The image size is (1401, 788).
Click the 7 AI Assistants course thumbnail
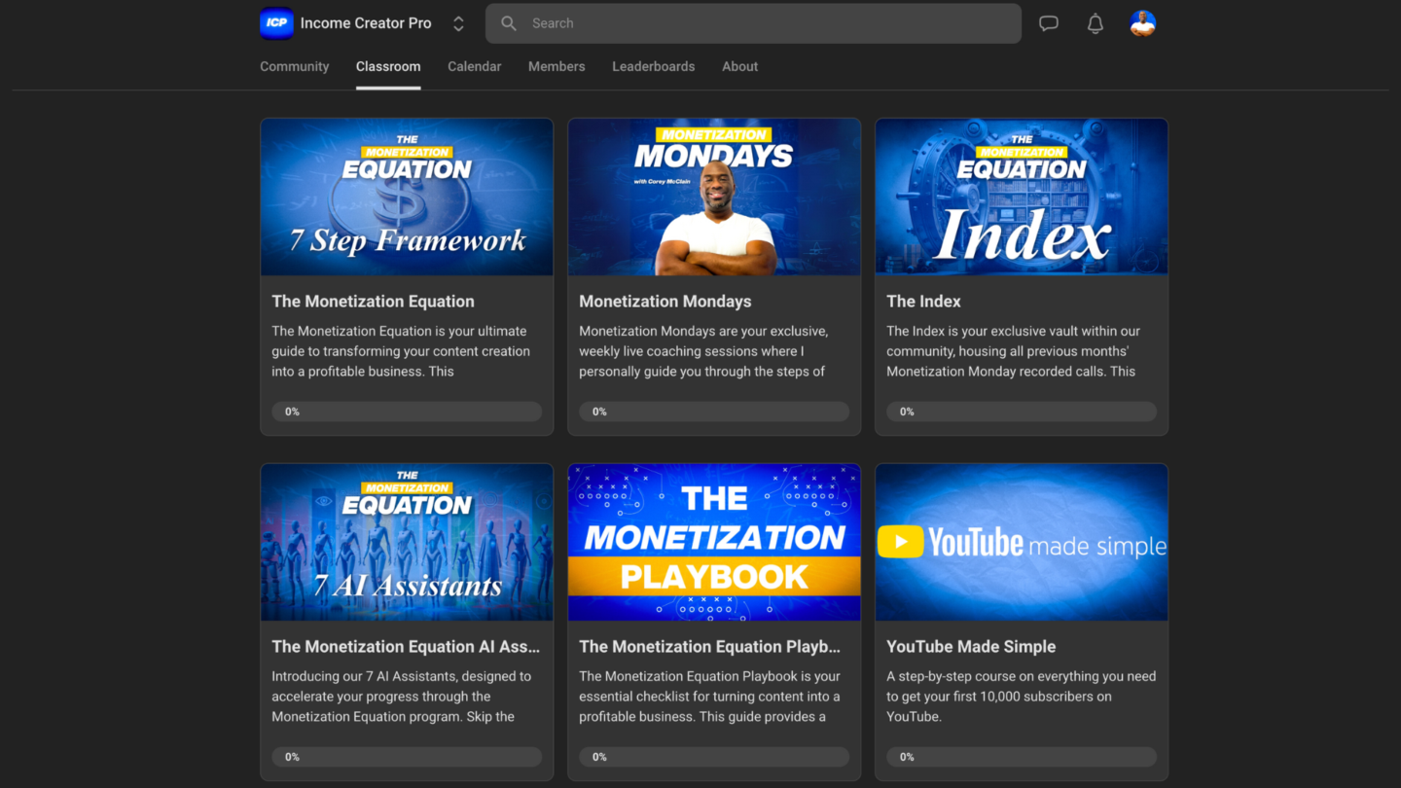406,541
